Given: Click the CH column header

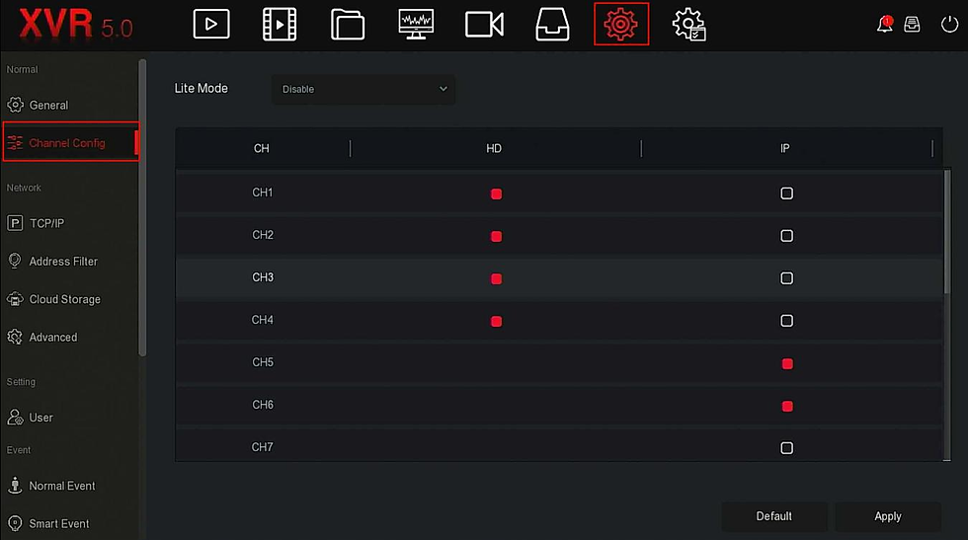Looking at the screenshot, I should point(261,148).
